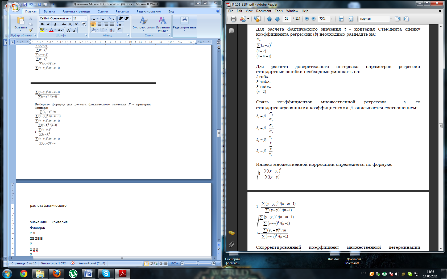Image resolution: width=447 pixels, height=279 pixels.
Task: Open the Вставка ribbon tab
Action: click(x=49, y=11)
